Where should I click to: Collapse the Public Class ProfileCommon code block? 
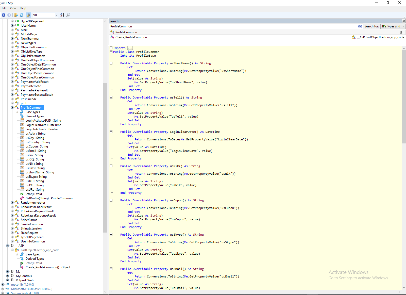pyautogui.click(x=111, y=52)
